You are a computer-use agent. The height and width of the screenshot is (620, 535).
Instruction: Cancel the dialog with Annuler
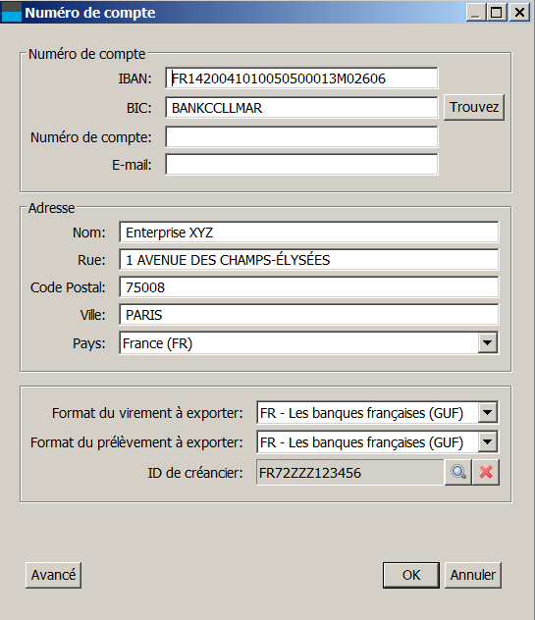pos(473,575)
